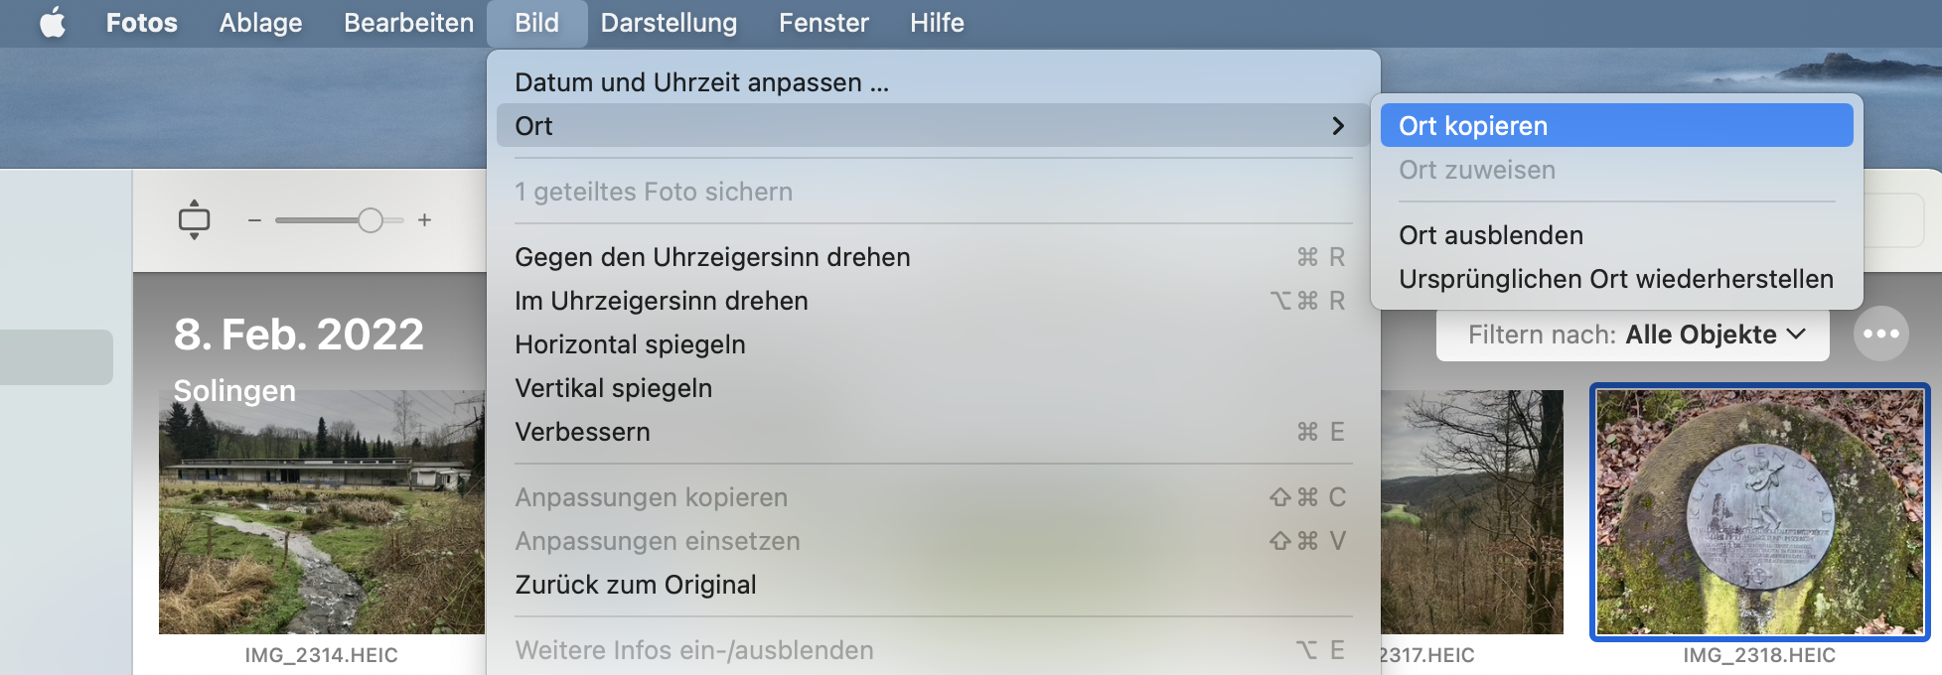Choose Datum und Uhrzeit anpassen
This screenshot has height=675, width=1942.
tap(701, 82)
